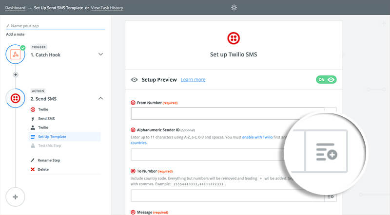Add a new step with plus circle
The height and width of the screenshot is (215, 390).
(x=16, y=197)
